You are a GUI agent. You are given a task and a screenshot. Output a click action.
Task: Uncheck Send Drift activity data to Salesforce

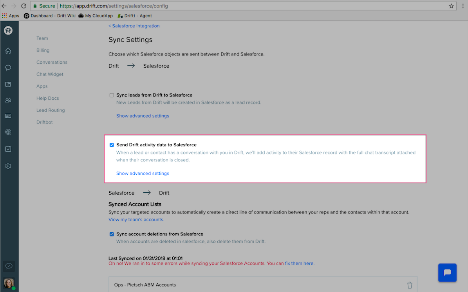tap(112, 145)
